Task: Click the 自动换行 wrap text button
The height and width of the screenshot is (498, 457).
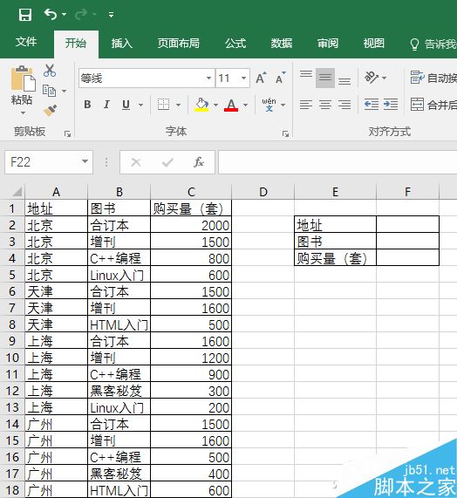Action: coord(433,78)
